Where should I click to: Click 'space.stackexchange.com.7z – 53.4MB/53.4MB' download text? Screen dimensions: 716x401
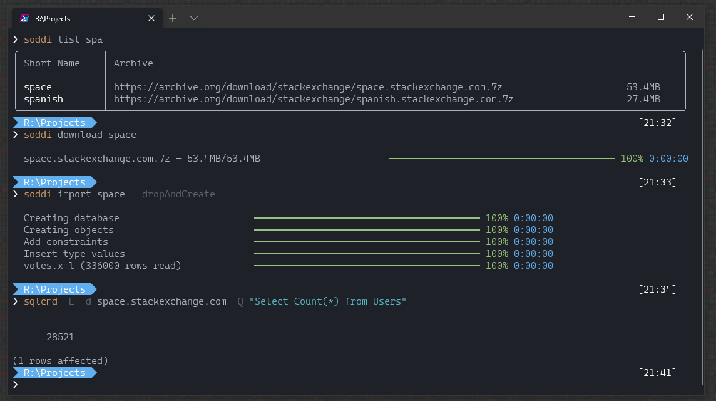(142, 158)
